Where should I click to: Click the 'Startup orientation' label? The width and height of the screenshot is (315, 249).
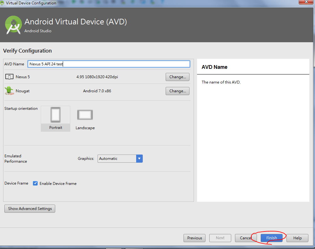click(x=21, y=108)
